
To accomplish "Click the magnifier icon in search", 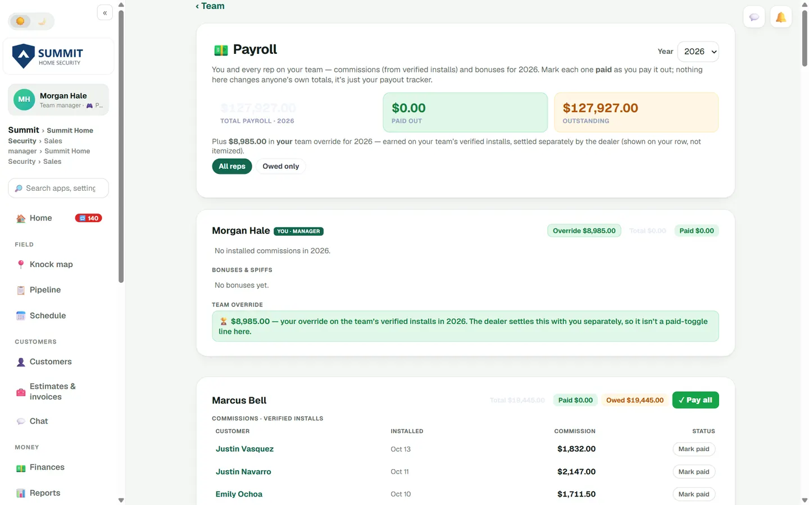I will pyautogui.click(x=19, y=189).
